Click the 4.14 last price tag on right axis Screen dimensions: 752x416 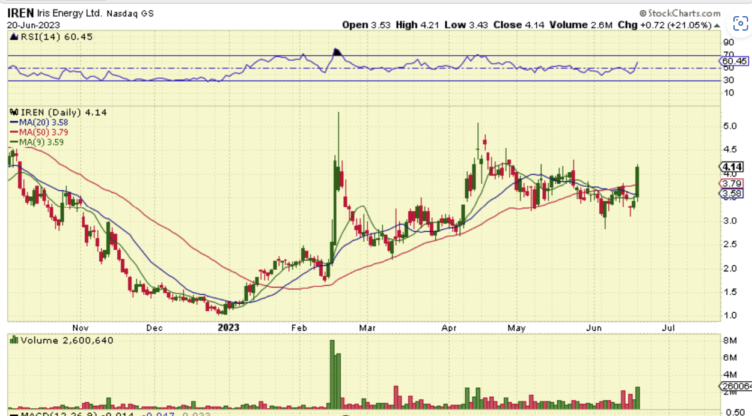click(732, 166)
